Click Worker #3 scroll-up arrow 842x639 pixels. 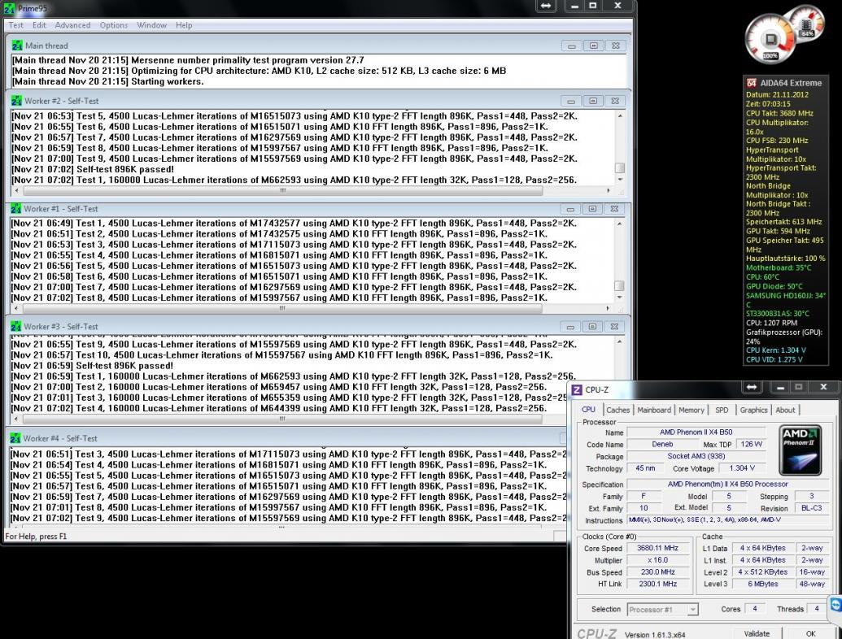pos(620,341)
